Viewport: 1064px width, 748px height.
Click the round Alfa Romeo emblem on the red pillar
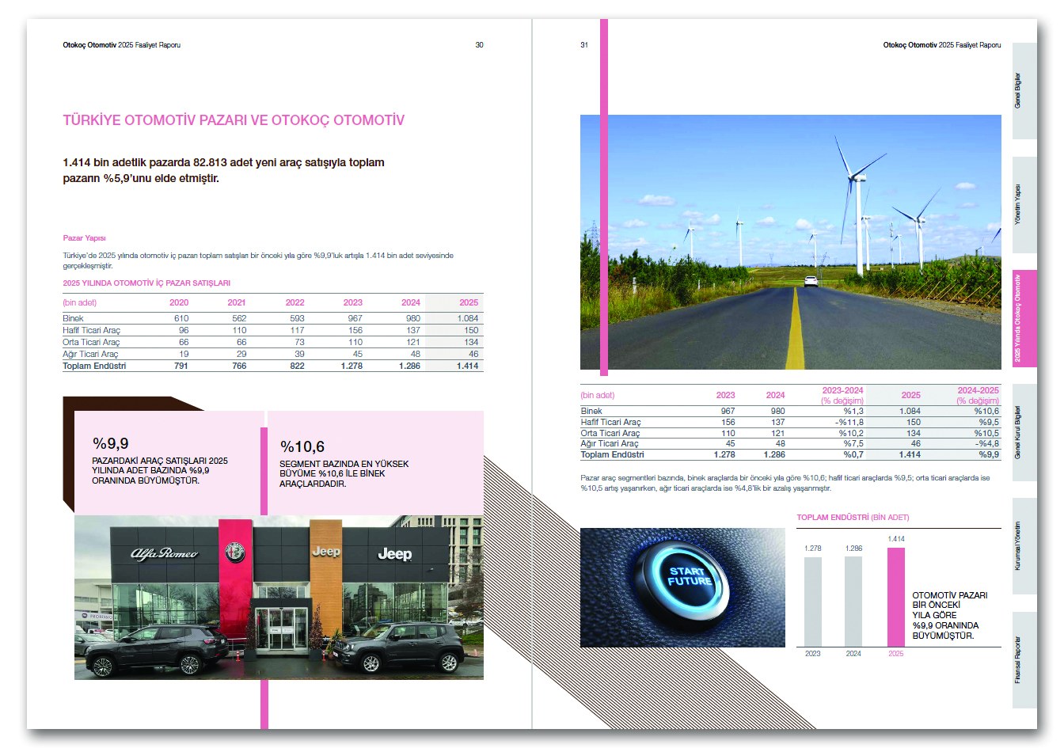coord(235,552)
